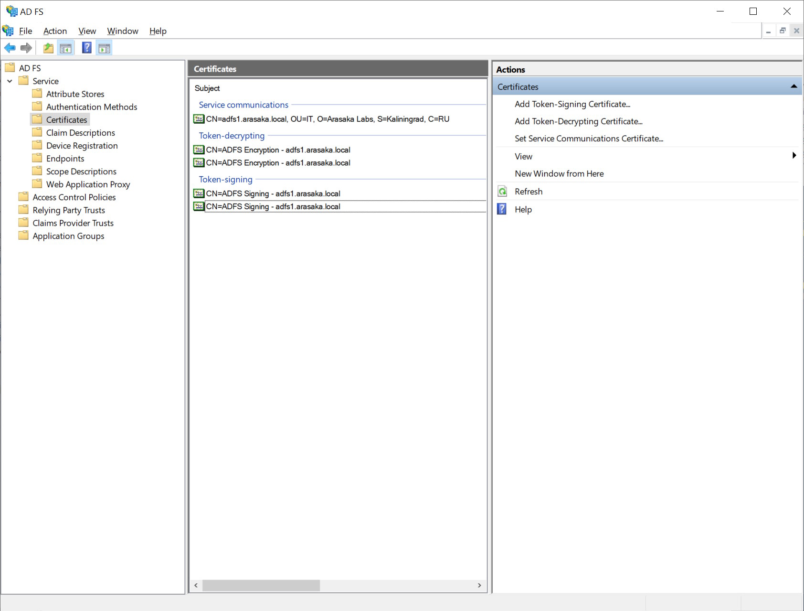Toggle the Show/Hide Action Pane icon
The image size is (804, 611).
(x=104, y=48)
